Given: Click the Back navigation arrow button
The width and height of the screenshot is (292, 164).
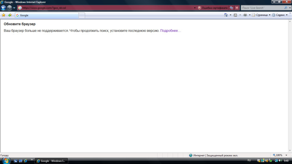Looking at the screenshot, I should [x=4, y=8].
